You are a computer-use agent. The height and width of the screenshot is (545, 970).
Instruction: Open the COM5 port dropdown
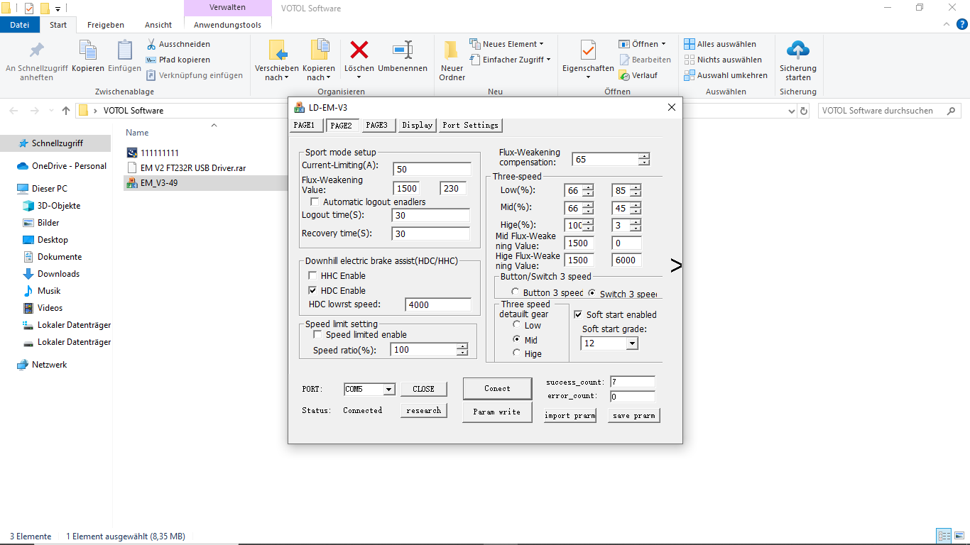pyautogui.click(x=388, y=390)
